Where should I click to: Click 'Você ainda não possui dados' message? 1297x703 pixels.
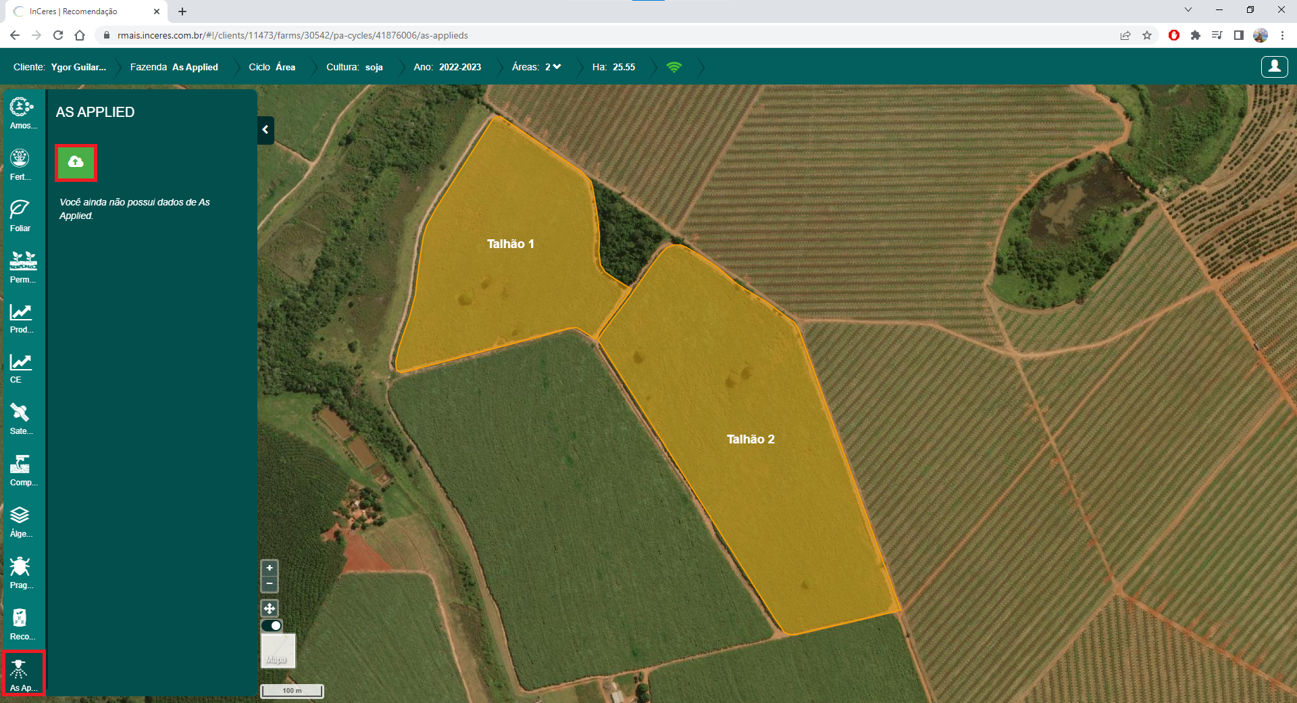pyautogui.click(x=134, y=209)
